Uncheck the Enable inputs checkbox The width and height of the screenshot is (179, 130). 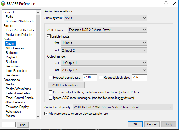pos(49,36)
